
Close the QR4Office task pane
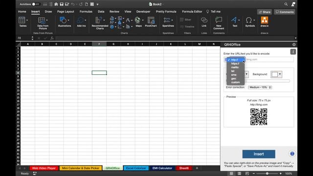click(294, 44)
